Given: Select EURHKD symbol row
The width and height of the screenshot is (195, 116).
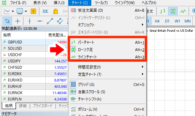Looking at the screenshot, I should [x=35, y=80].
